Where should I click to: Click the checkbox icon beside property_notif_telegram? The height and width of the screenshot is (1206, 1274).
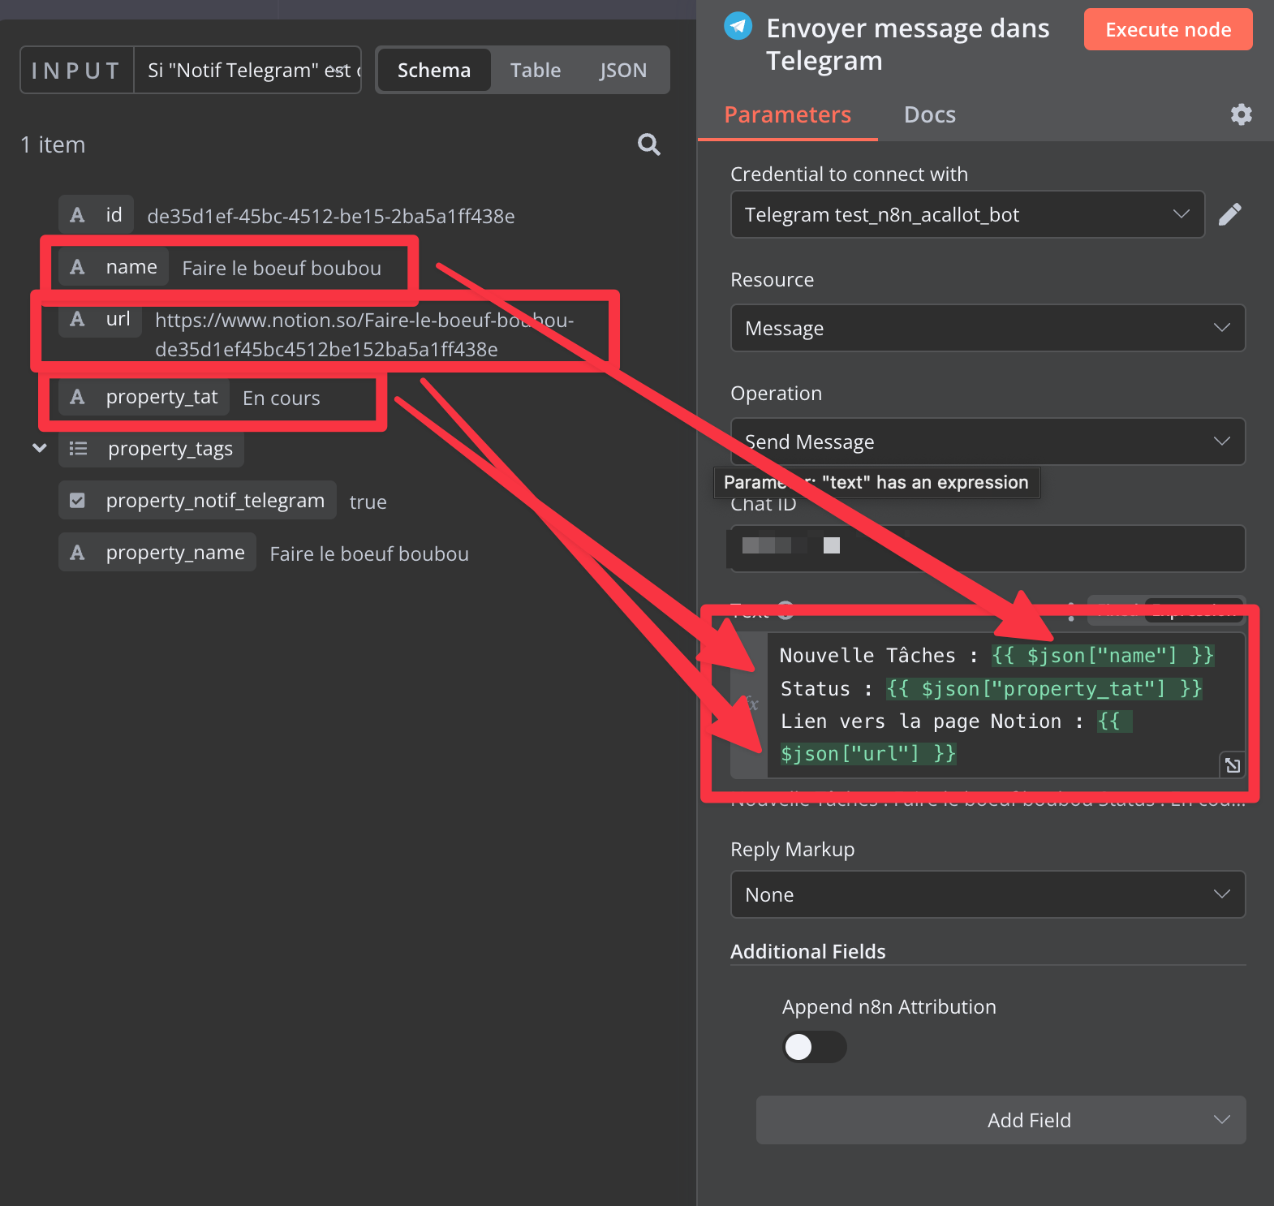coord(78,501)
